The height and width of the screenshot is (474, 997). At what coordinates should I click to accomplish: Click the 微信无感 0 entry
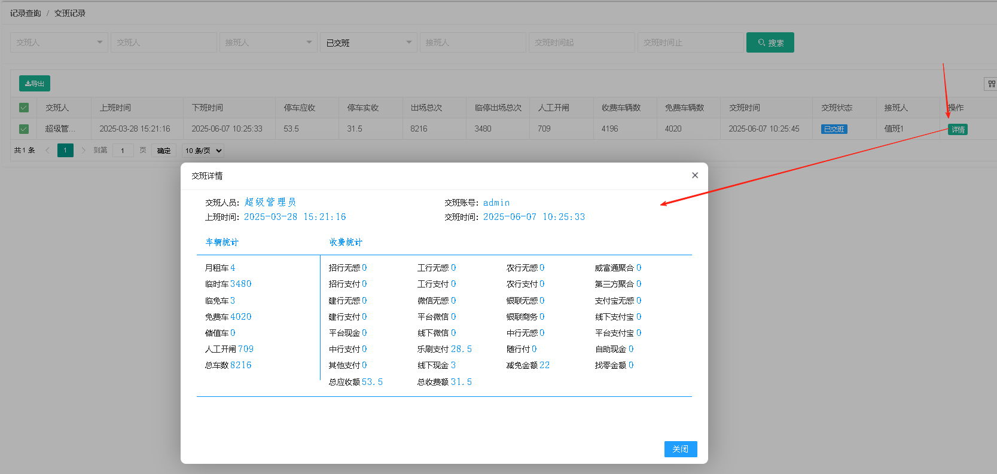437,301
